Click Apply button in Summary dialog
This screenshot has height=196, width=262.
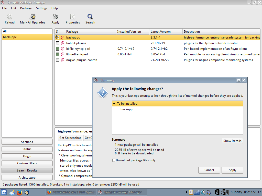point(232,170)
